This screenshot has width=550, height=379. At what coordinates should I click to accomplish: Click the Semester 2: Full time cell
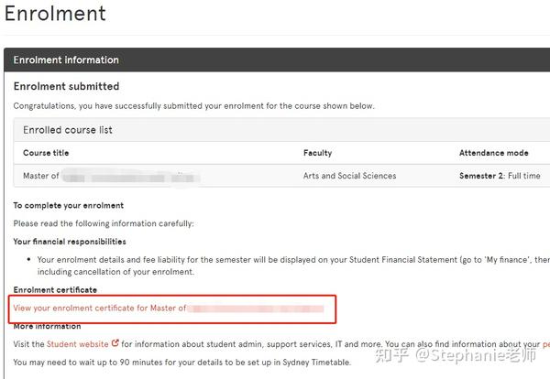pos(500,176)
